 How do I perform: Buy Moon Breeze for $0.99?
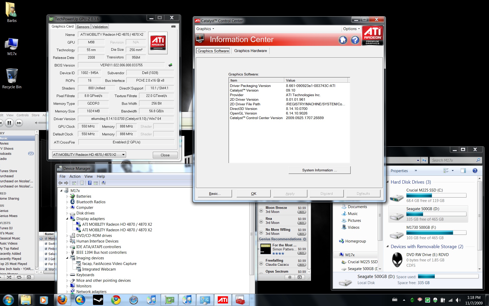(302, 212)
